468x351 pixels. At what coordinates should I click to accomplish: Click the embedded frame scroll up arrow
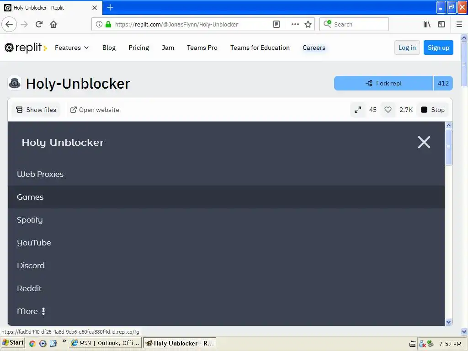448,125
